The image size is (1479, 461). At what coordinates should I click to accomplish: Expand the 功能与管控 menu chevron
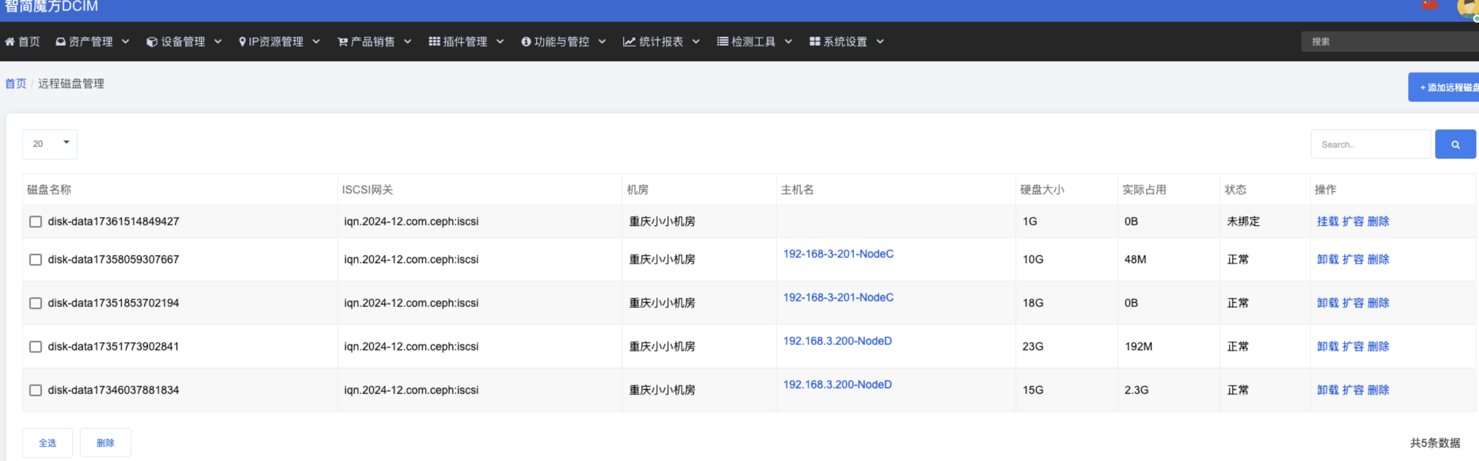pyautogui.click(x=602, y=42)
